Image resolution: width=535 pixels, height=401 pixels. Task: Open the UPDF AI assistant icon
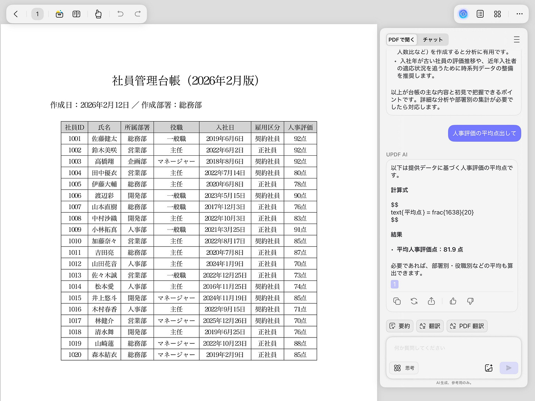(x=463, y=14)
